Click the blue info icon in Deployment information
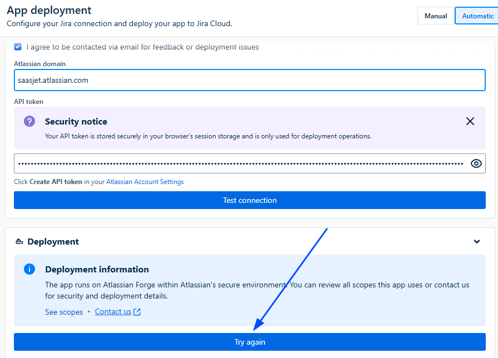The image size is (498, 358). (29, 270)
